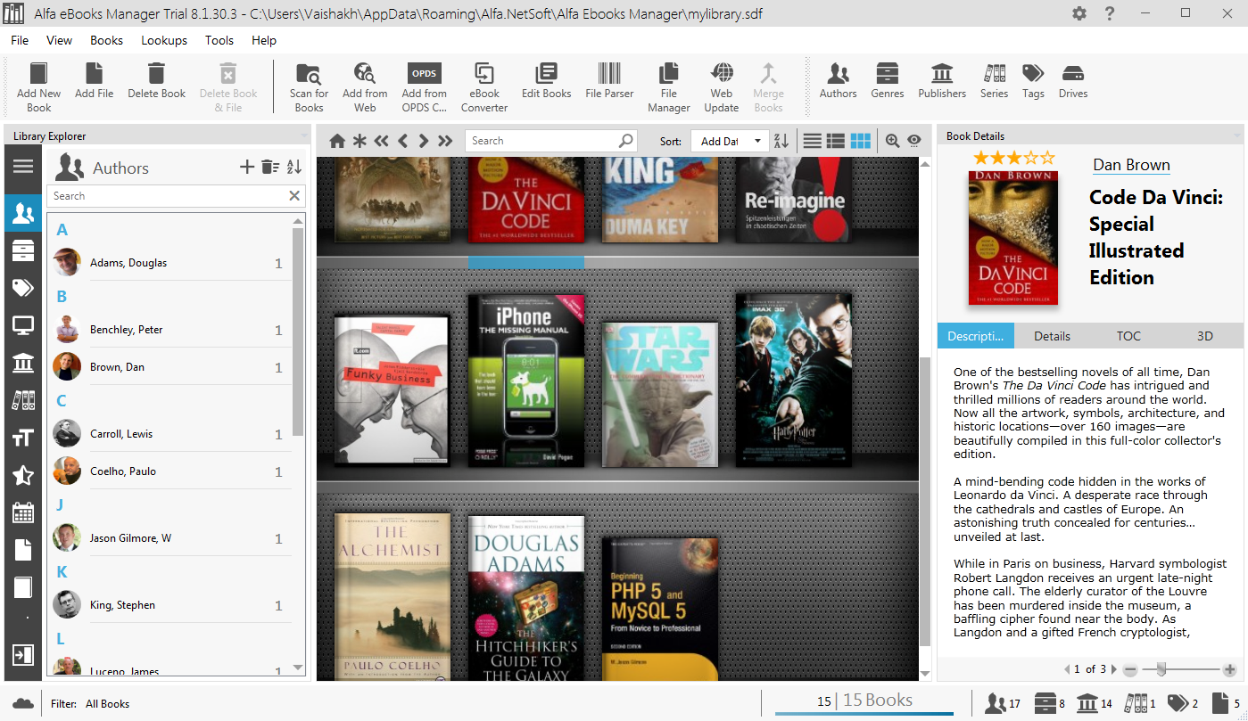Click the Dan Brown author link
The image size is (1248, 721).
click(x=1131, y=165)
